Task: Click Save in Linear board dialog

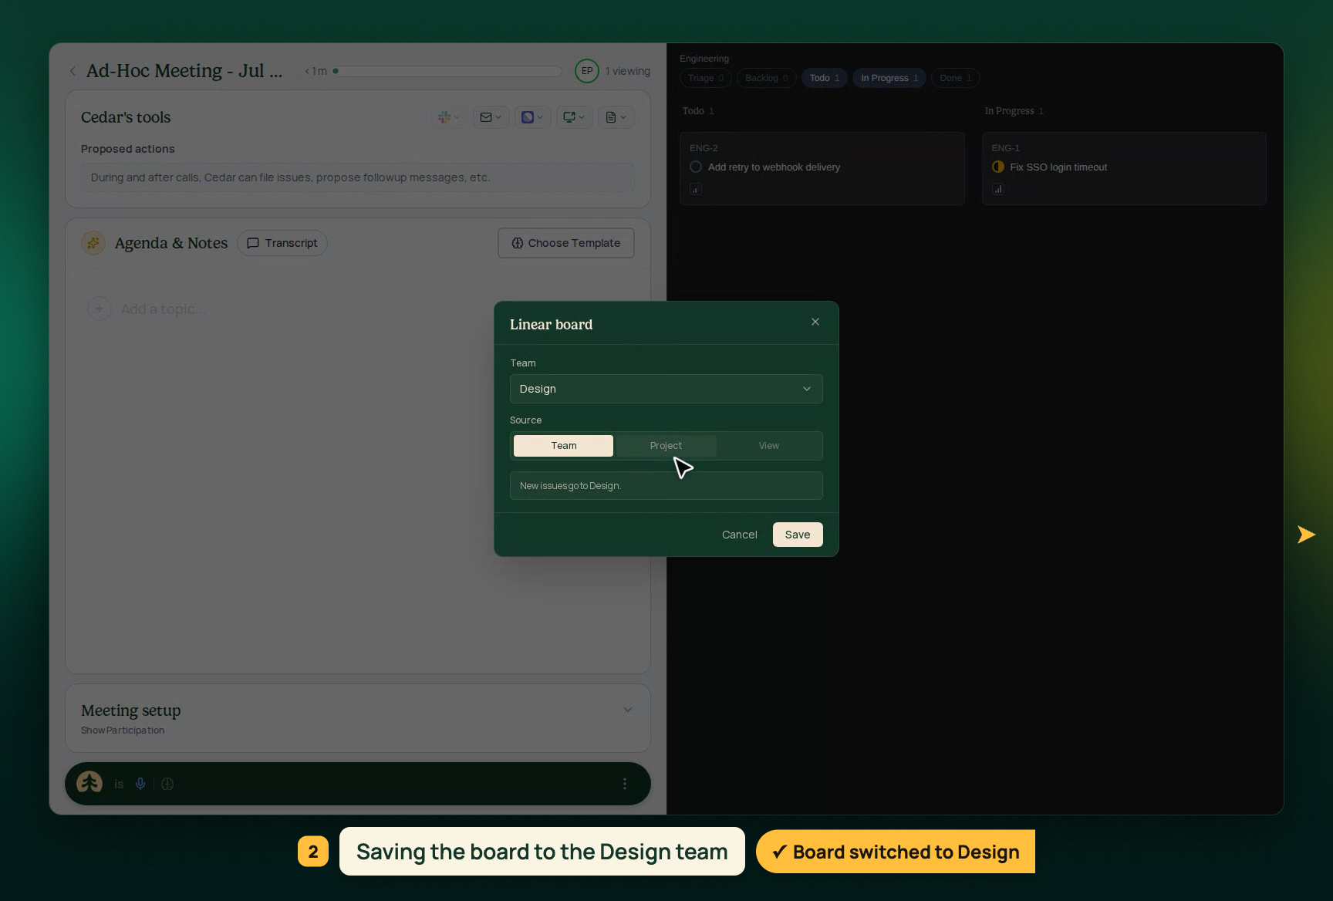Action: tap(798, 535)
